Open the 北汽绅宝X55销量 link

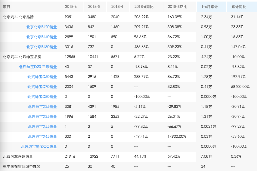[42, 126]
